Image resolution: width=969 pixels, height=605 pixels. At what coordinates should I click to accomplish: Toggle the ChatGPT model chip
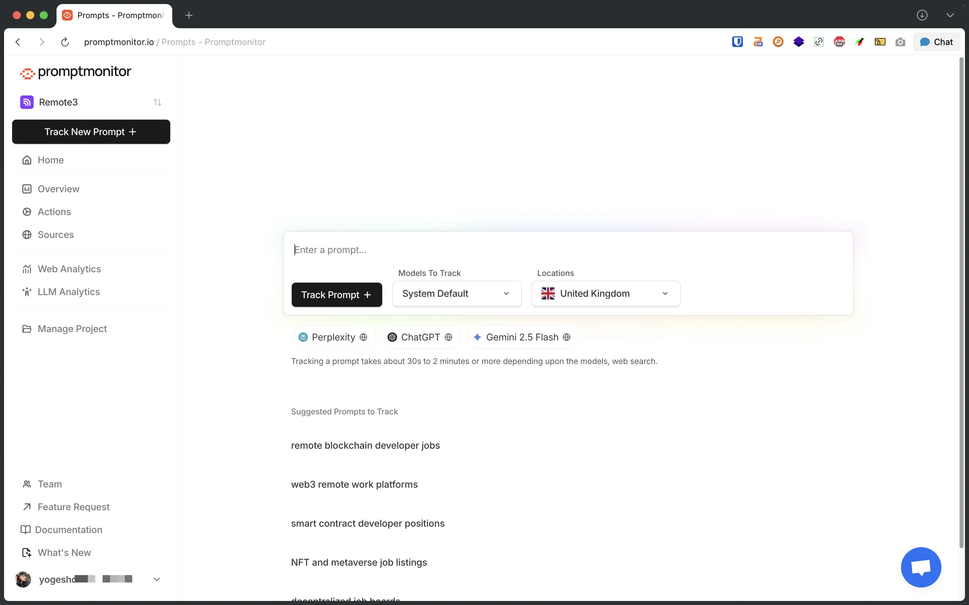(x=420, y=337)
